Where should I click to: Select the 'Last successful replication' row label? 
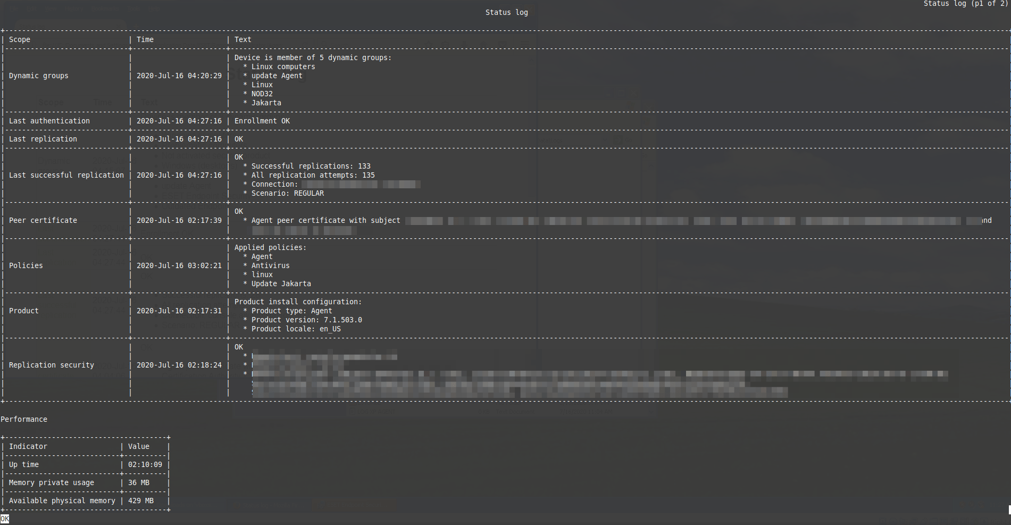pos(66,175)
